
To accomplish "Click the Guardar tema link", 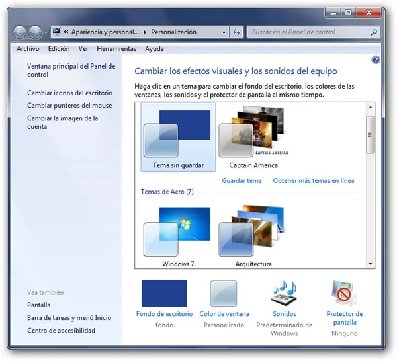I will coord(242,180).
